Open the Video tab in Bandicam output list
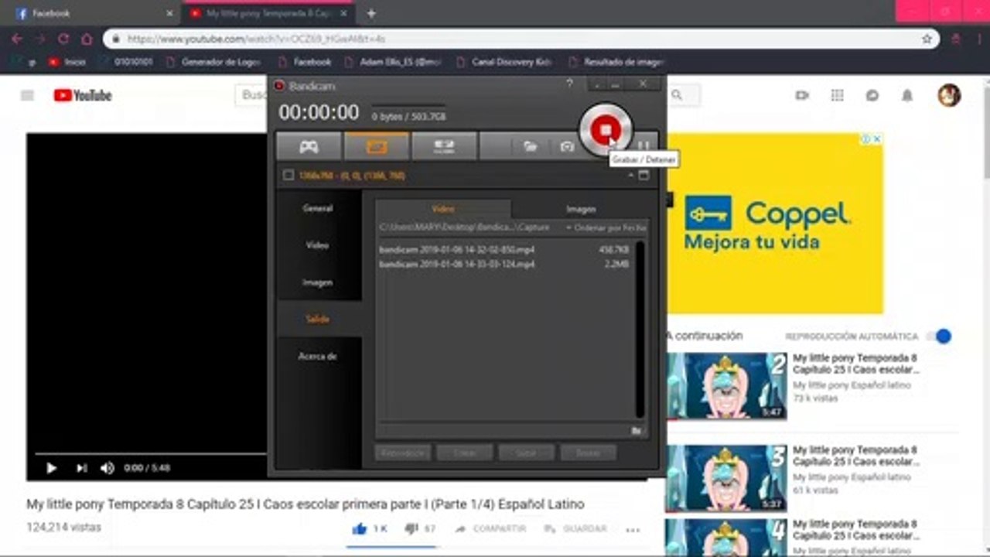990x557 pixels. (443, 209)
